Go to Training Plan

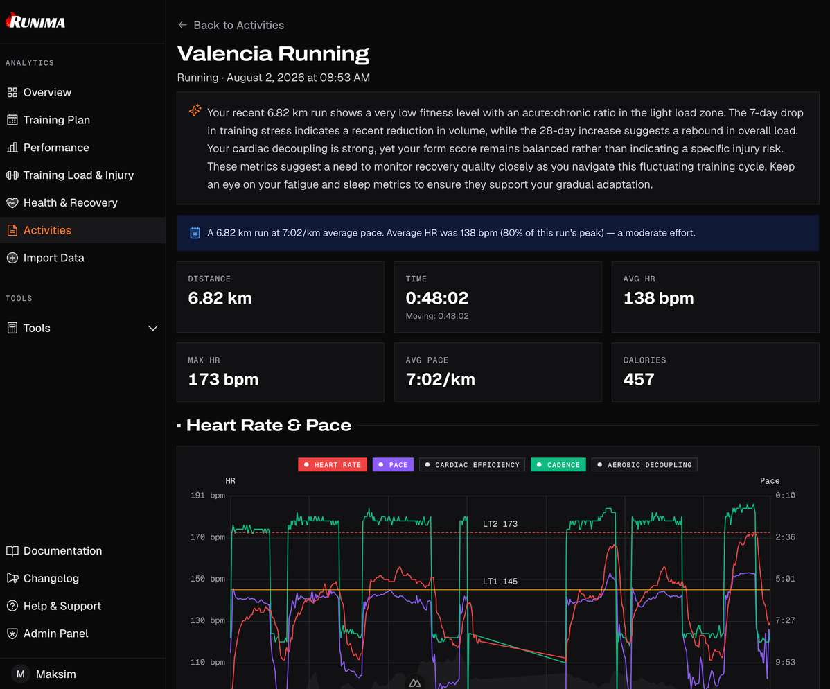click(82, 120)
